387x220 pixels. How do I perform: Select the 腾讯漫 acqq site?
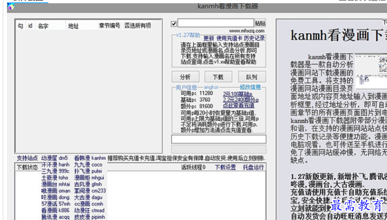click(56, 217)
